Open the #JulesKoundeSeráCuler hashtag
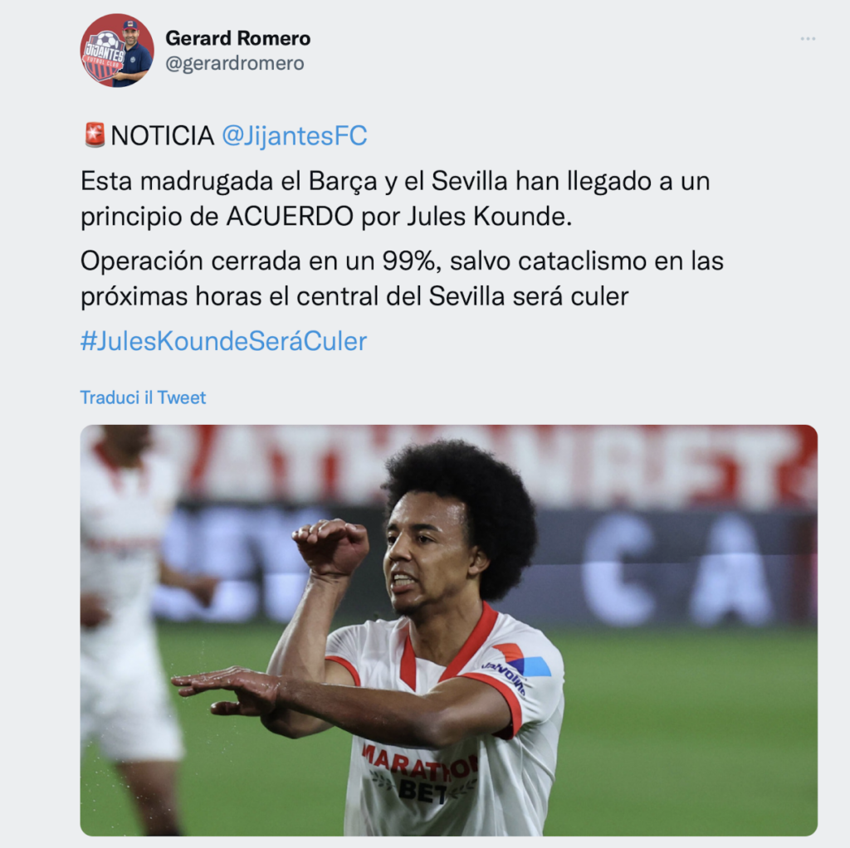Image resolution: width=850 pixels, height=848 pixels. pyautogui.click(x=223, y=341)
